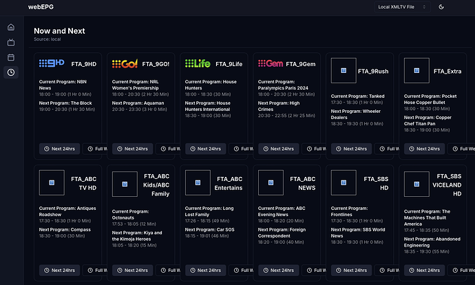
Task: Open the Local XMLTV File source dropdown
Action: pos(402,7)
